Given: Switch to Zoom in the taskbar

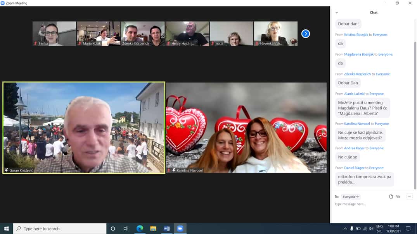Looking at the screenshot, I should point(180,229).
